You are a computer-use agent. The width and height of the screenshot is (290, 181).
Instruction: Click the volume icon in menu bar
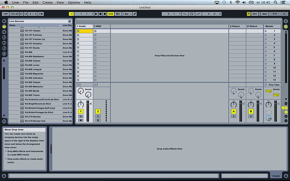tap(244, 2)
